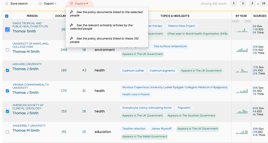Toggle the select-all checkbox in table header
Image resolution: width=268 pixels, height=143 pixels.
point(7,16)
